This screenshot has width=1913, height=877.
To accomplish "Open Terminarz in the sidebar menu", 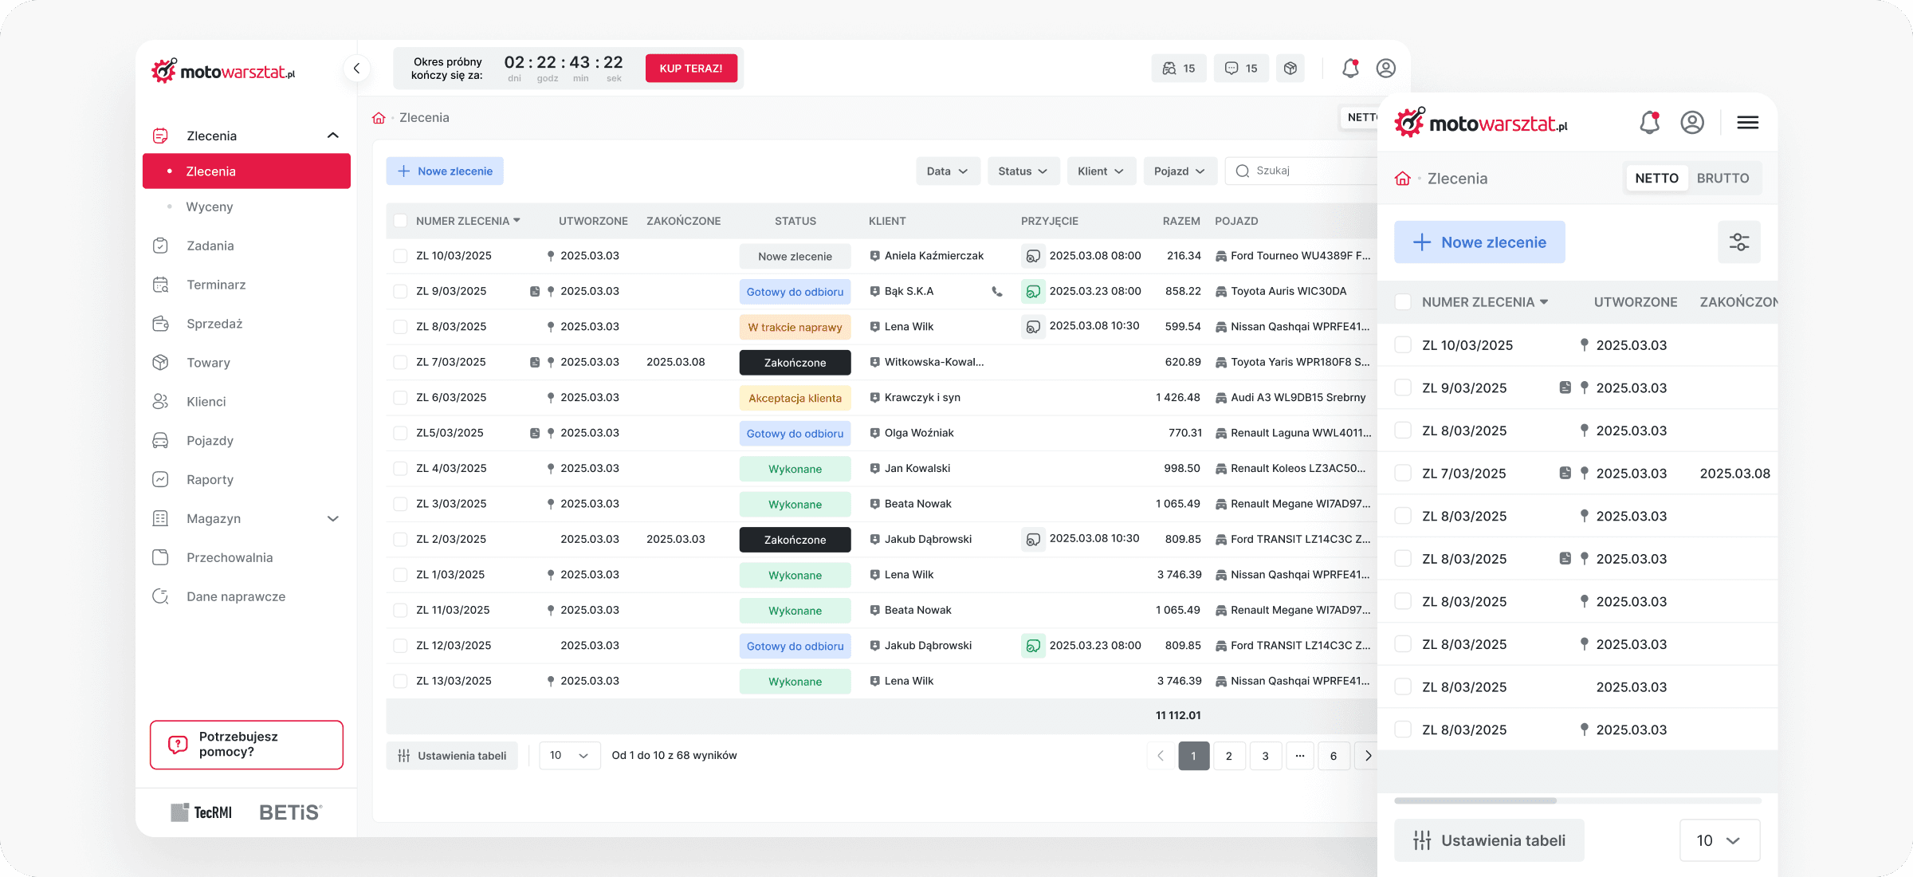I will [216, 285].
